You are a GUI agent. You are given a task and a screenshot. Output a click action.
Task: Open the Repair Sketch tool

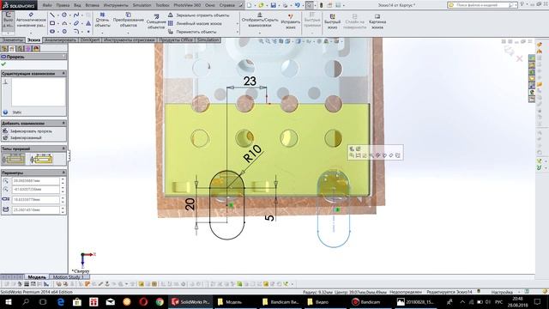coord(290,21)
